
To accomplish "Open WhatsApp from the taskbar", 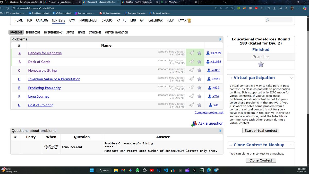I will point(137,170).
